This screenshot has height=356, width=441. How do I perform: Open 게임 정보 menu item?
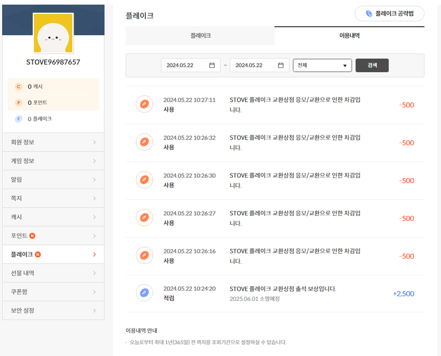pyautogui.click(x=53, y=161)
